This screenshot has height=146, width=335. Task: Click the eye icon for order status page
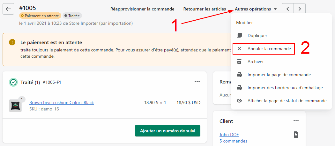tap(239, 101)
